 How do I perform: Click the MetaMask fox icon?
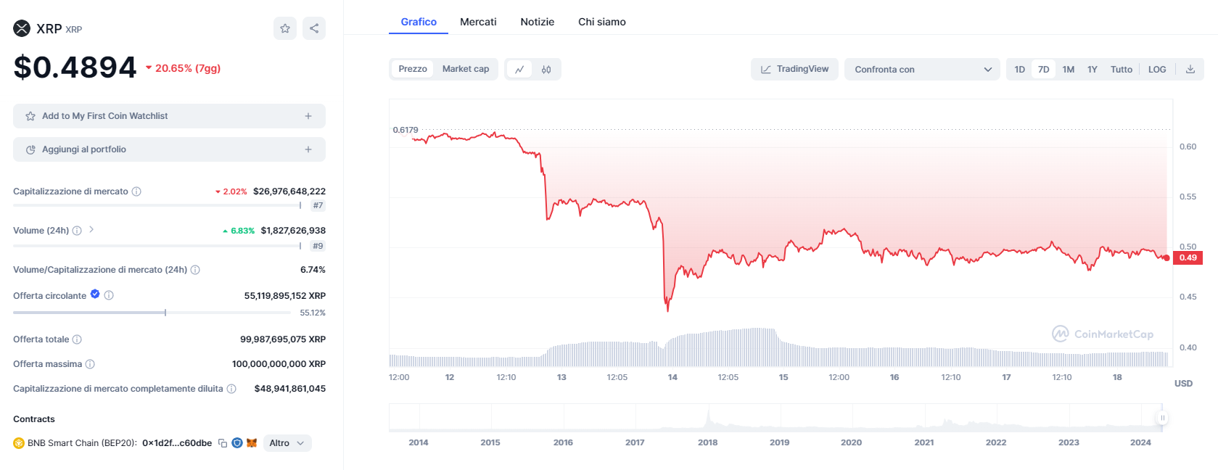[x=252, y=443]
